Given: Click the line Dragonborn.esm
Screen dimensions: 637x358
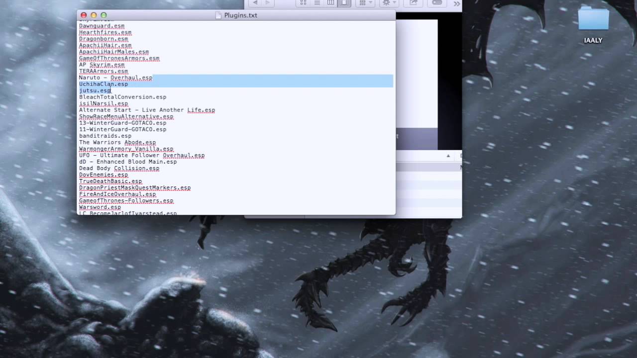Looking at the screenshot, I should (103, 39).
